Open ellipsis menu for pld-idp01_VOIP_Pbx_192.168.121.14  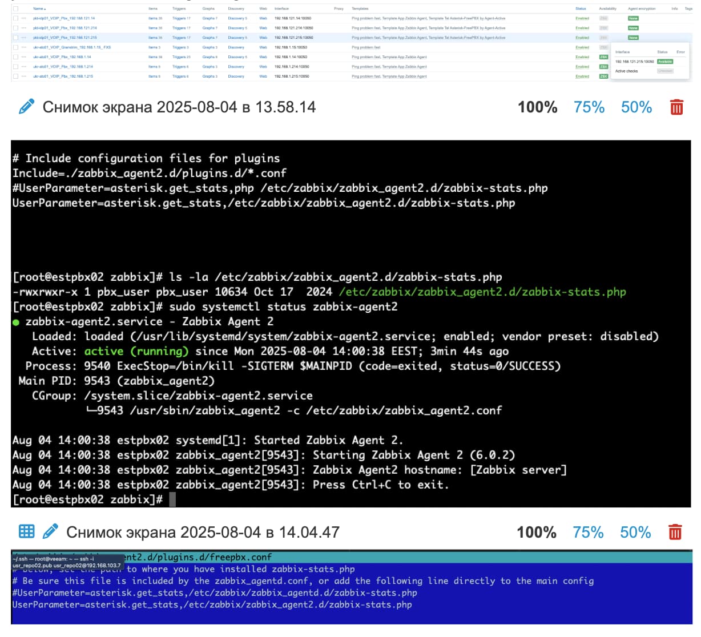pyautogui.click(x=23, y=18)
